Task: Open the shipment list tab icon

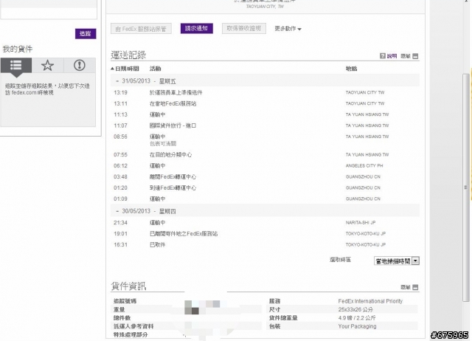Action: pyautogui.click(x=16, y=66)
